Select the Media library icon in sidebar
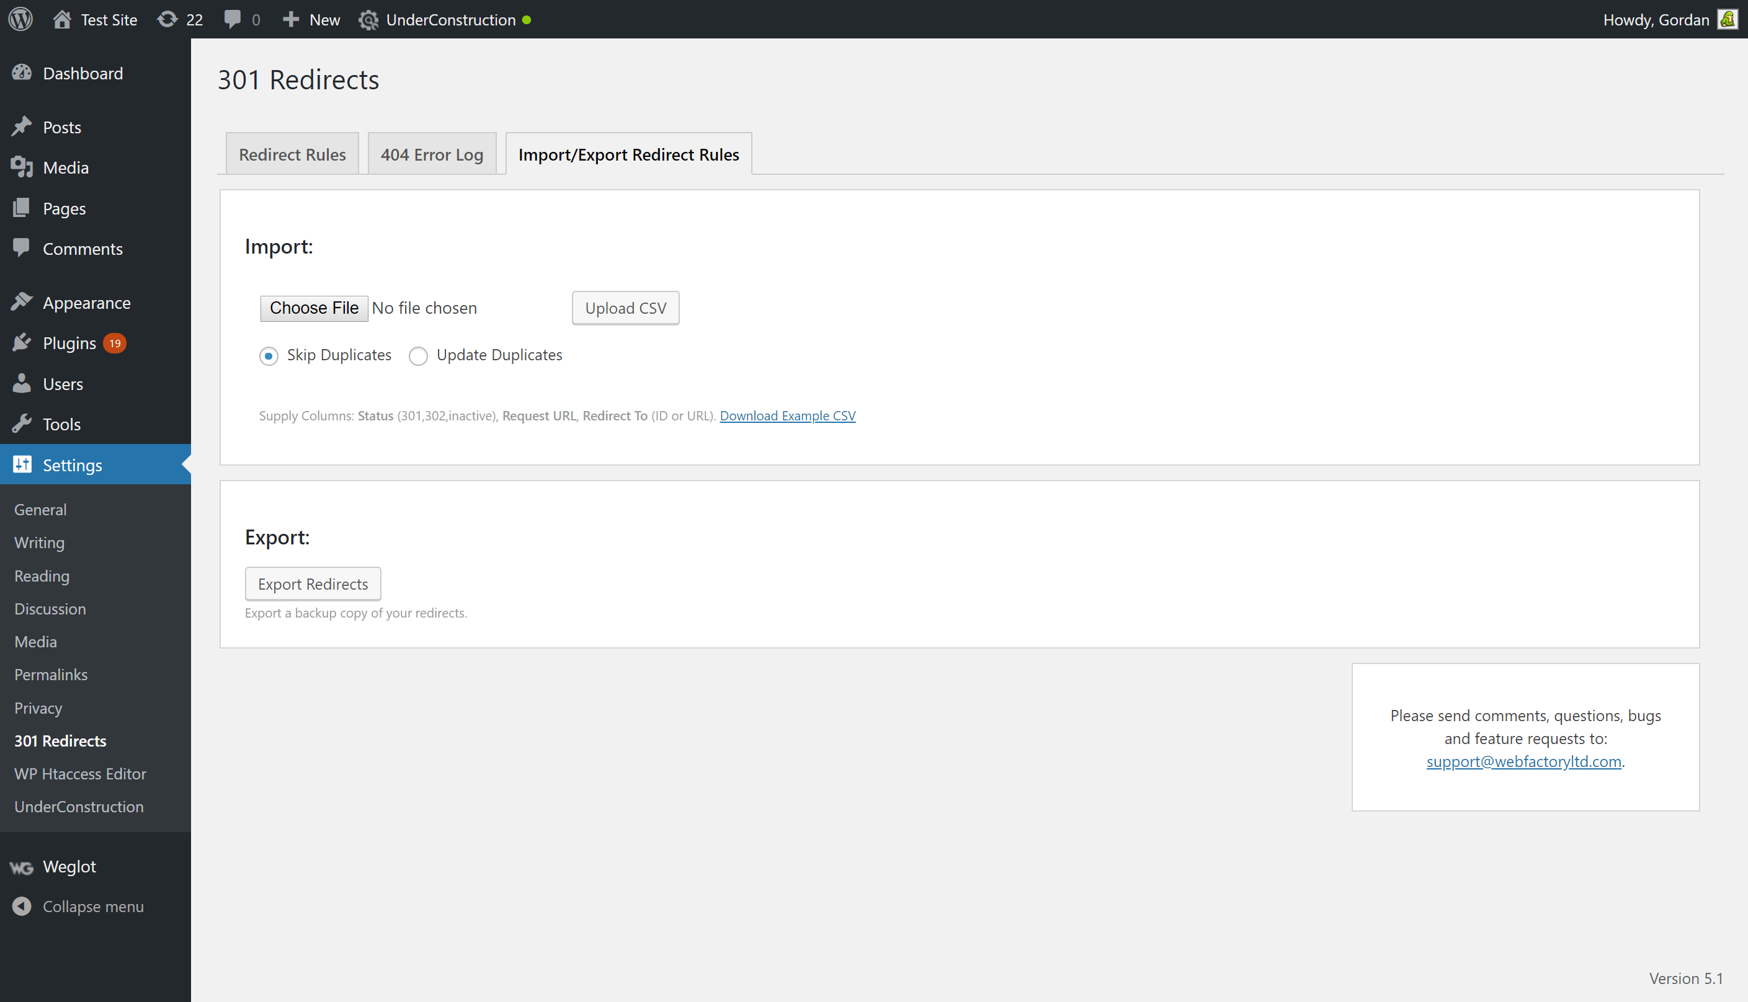 click(23, 167)
